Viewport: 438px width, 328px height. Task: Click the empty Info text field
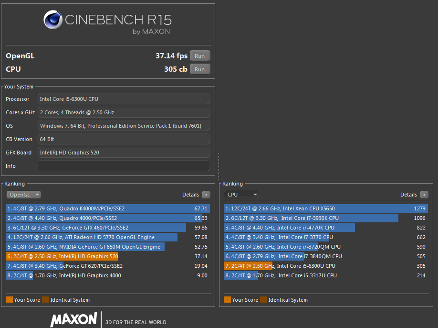click(123, 166)
